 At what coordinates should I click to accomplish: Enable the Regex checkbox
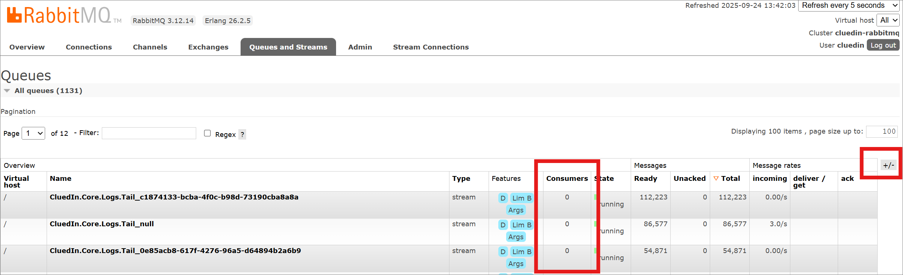207,133
